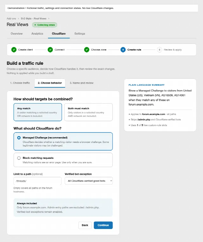Go to 3. Name and review sub-tab
Image resolution: width=203 pixels, height=242 pixels.
82,83
